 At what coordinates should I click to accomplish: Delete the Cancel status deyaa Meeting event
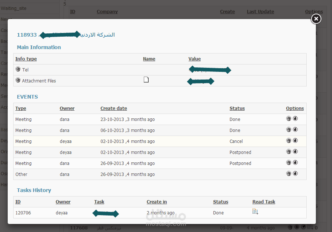click(x=289, y=140)
